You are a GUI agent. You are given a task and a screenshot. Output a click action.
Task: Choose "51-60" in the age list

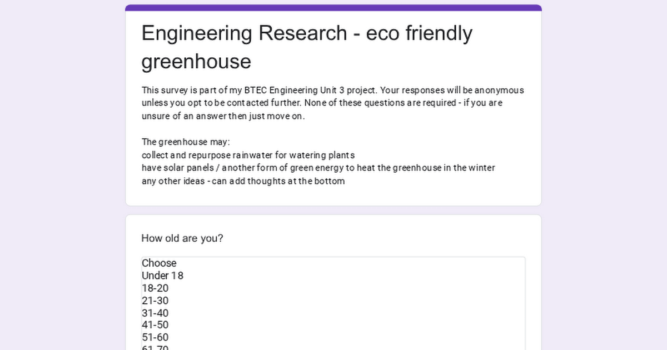click(155, 337)
